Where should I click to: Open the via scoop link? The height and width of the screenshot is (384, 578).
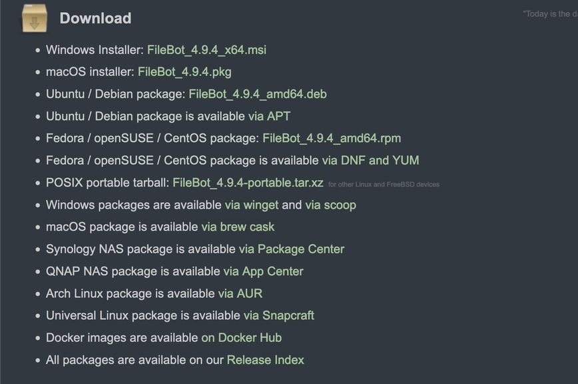pos(330,205)
